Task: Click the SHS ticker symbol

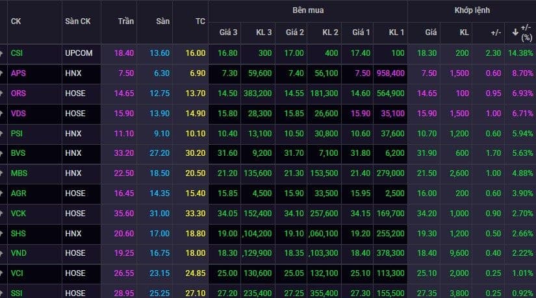Action: (18, 234)
